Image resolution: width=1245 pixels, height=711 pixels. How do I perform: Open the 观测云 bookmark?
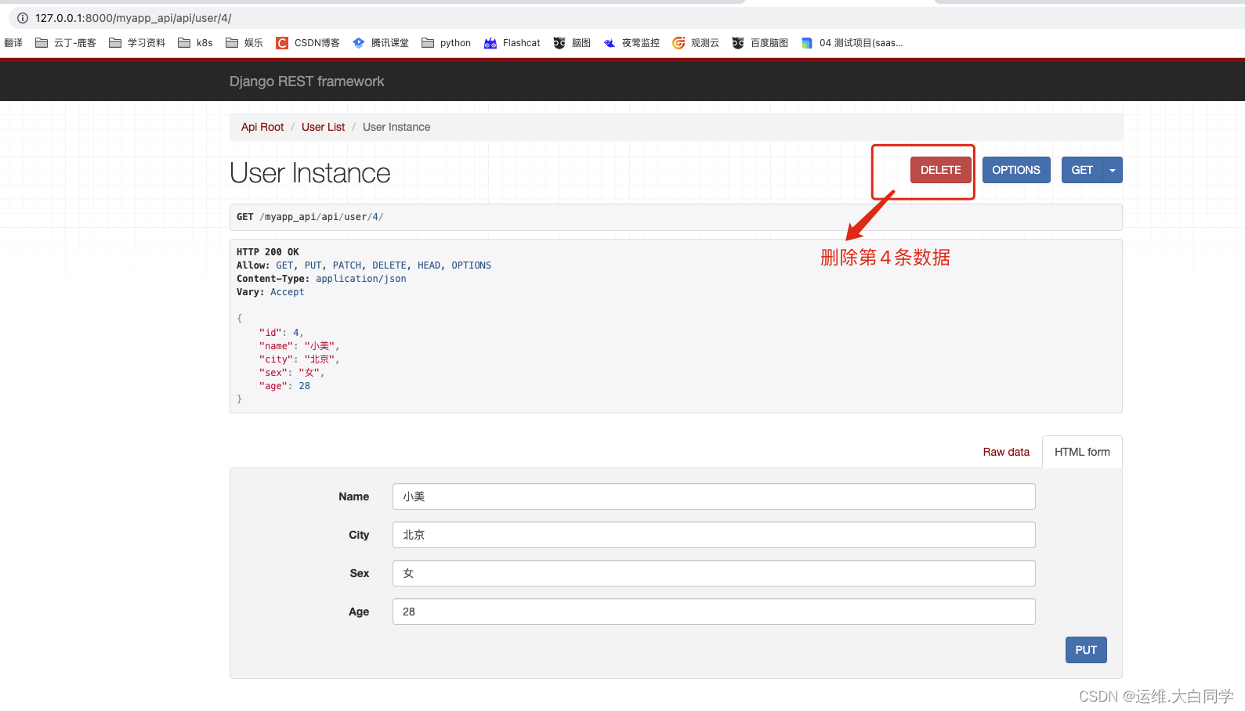pyautogui.click(x=696, y=43)
